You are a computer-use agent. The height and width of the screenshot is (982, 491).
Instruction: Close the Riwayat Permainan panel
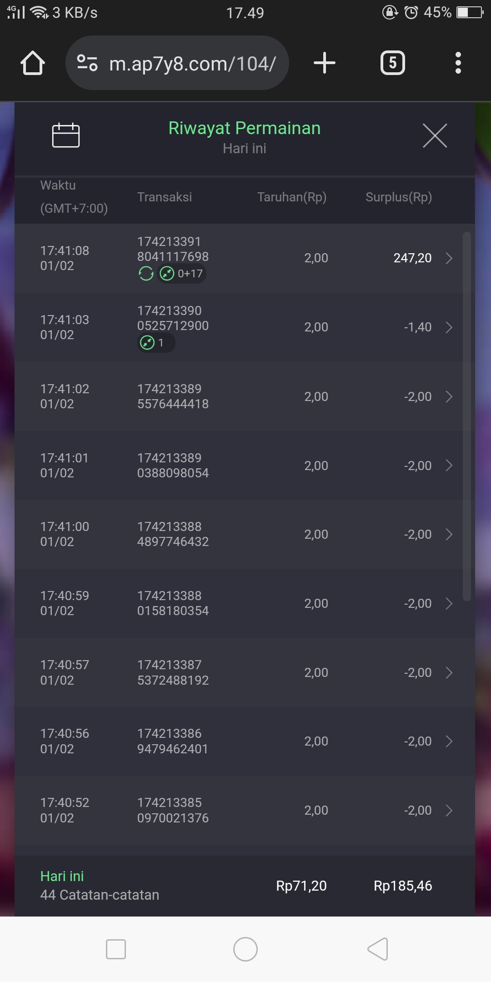tap(435, 135)
